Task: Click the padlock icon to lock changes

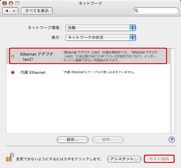Action: 10,157
